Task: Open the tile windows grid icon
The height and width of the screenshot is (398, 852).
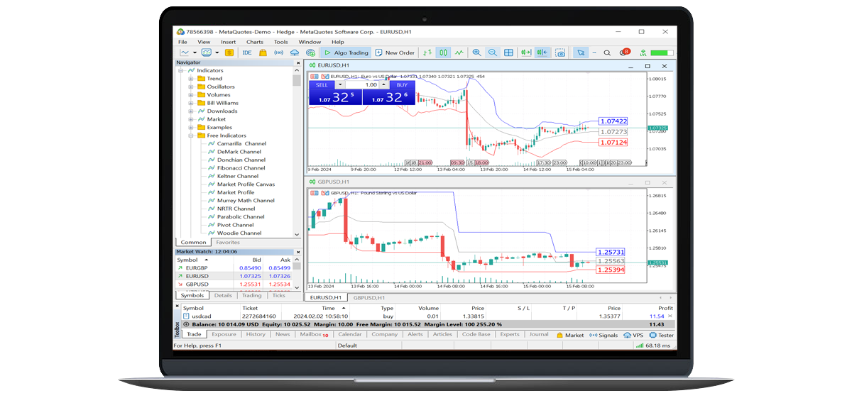Action: click(x=508, y=52)
